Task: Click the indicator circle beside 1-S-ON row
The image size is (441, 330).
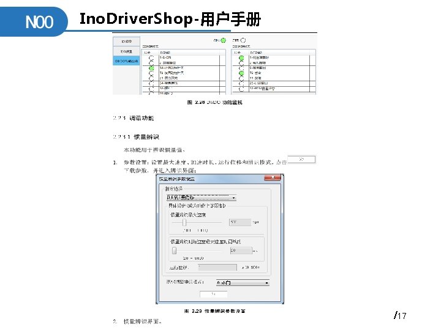Action: [152, 58]
